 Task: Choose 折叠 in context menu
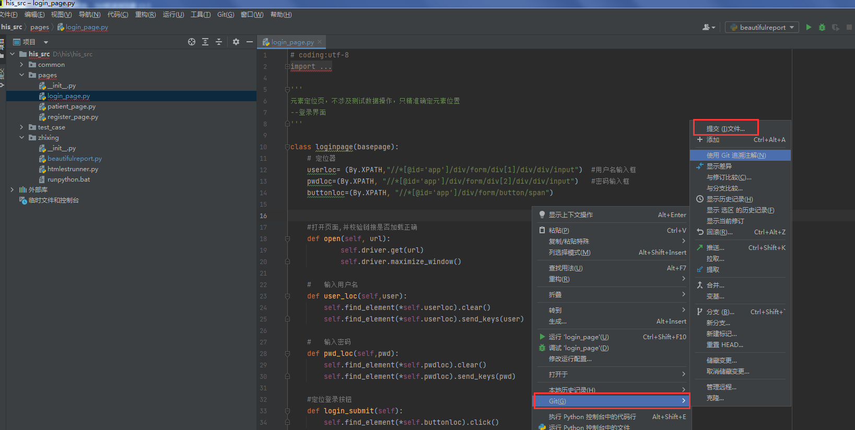point(612,294)
